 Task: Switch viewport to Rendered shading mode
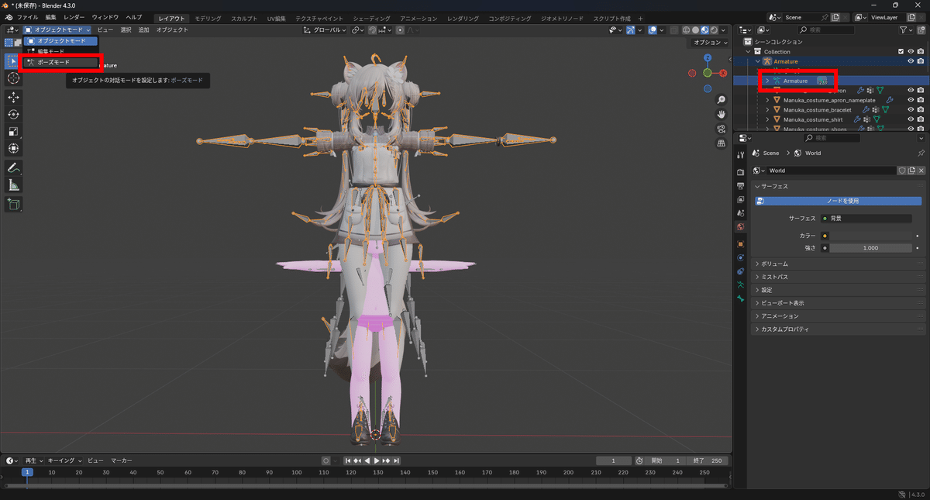(714, 29)
